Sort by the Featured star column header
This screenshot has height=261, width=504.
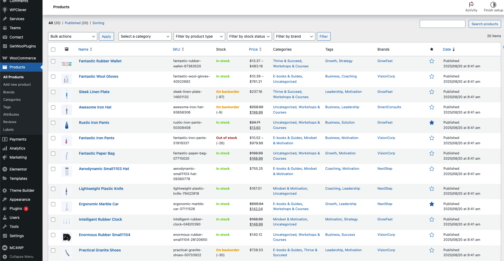(x=432, y=49)
